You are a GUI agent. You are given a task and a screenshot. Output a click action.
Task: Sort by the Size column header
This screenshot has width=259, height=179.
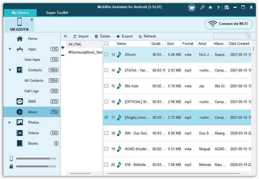click(x=173, y=44)
